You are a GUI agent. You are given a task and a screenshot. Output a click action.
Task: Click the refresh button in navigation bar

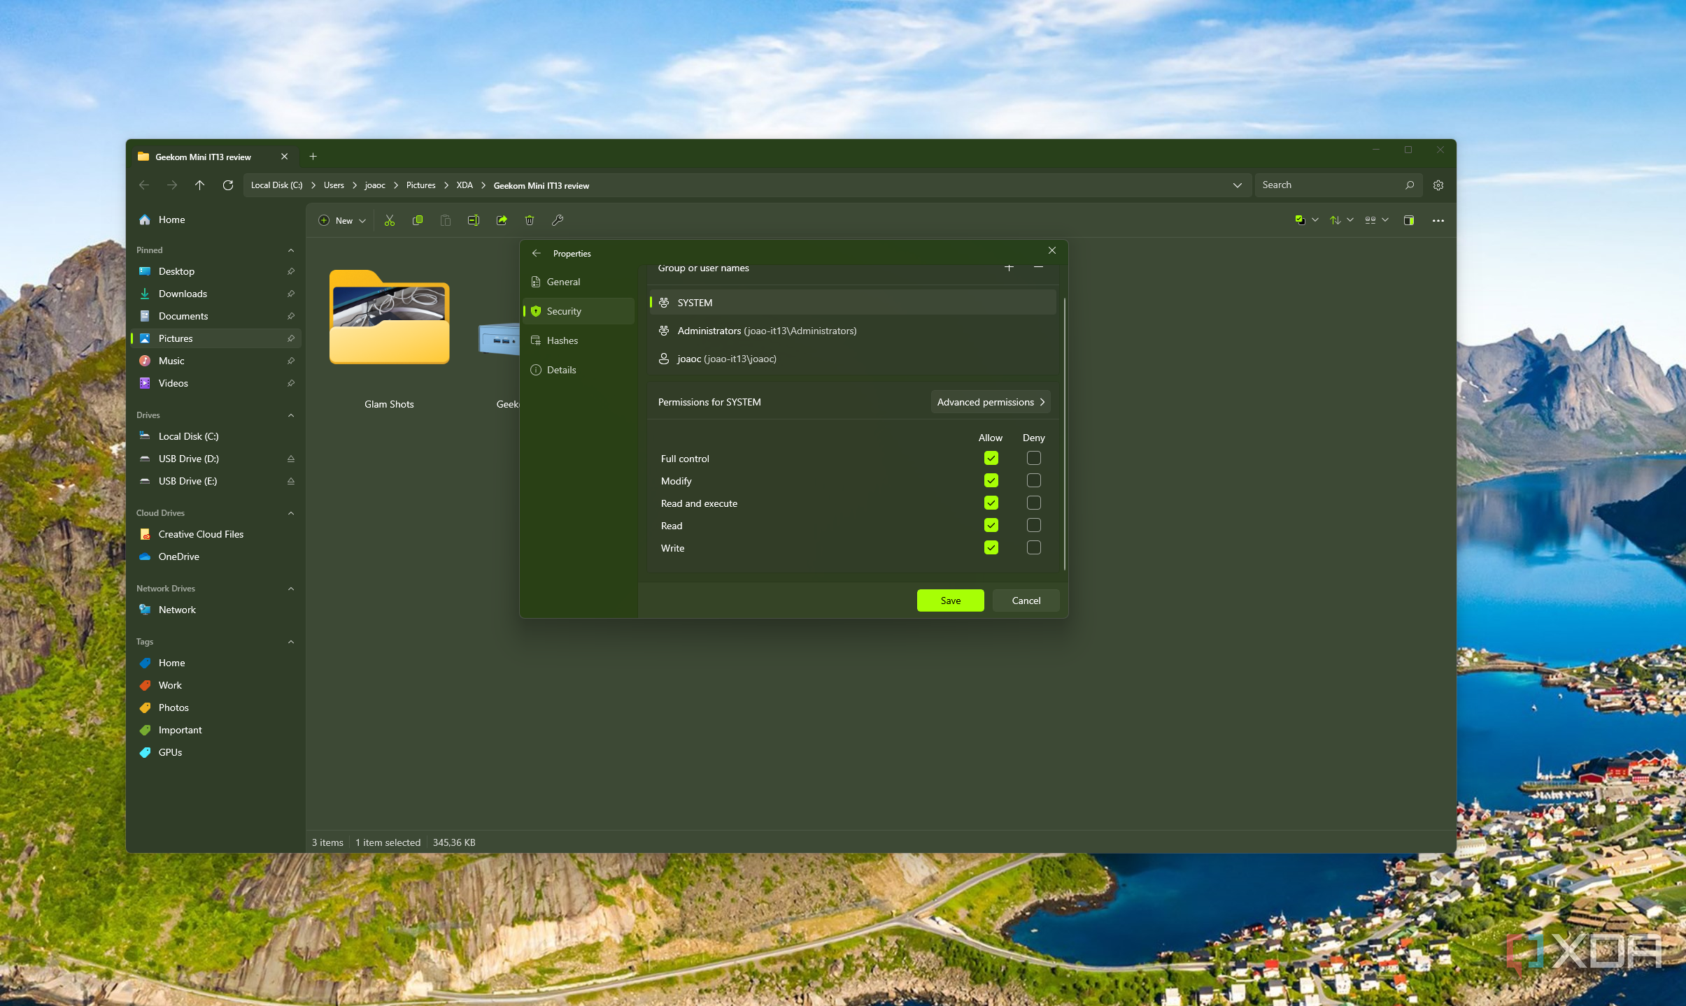click(x=228, y=185)
